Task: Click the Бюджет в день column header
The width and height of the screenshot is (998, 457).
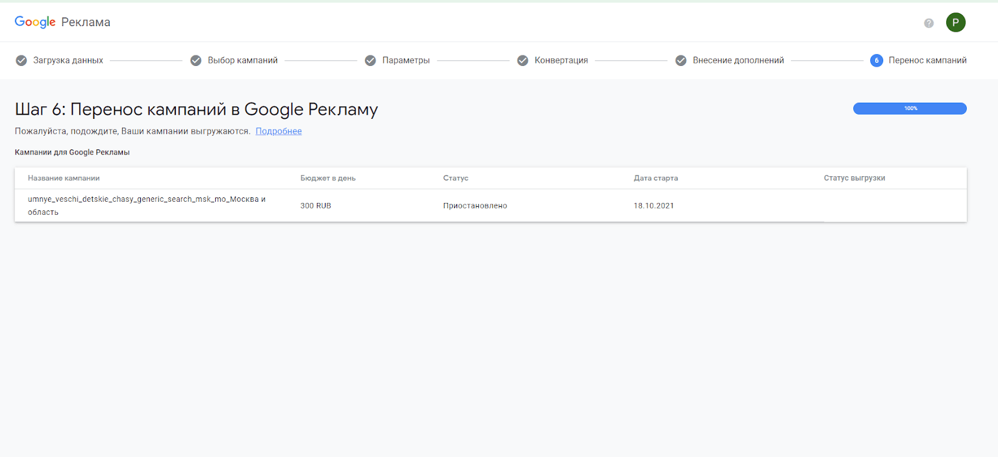Action: coord(328,178)
